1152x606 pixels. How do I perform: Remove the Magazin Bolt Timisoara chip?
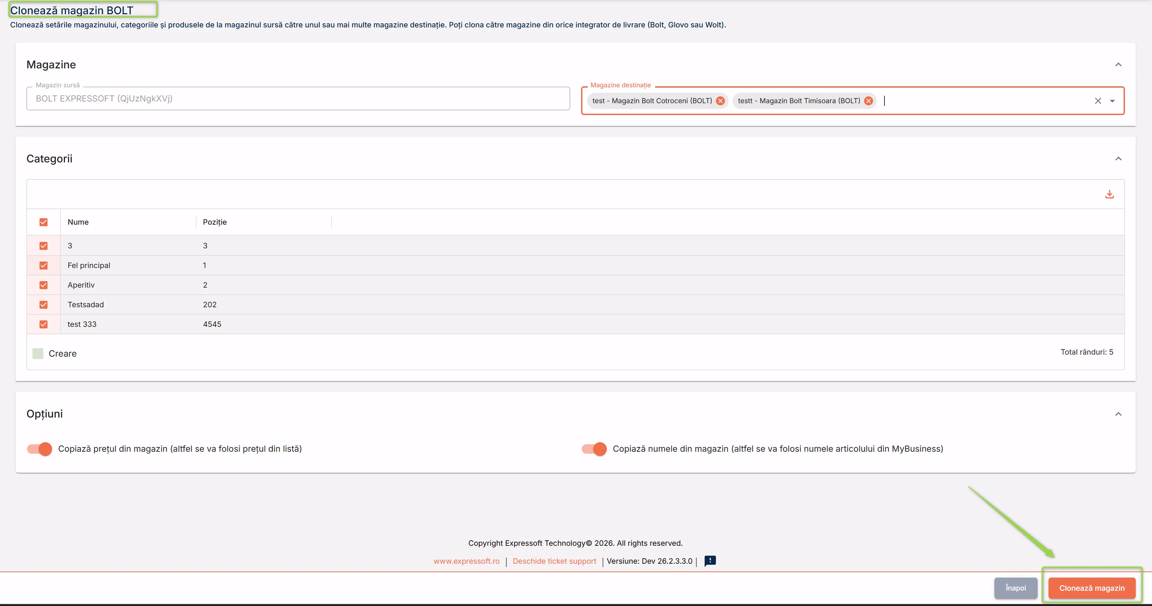click(869, 100)
